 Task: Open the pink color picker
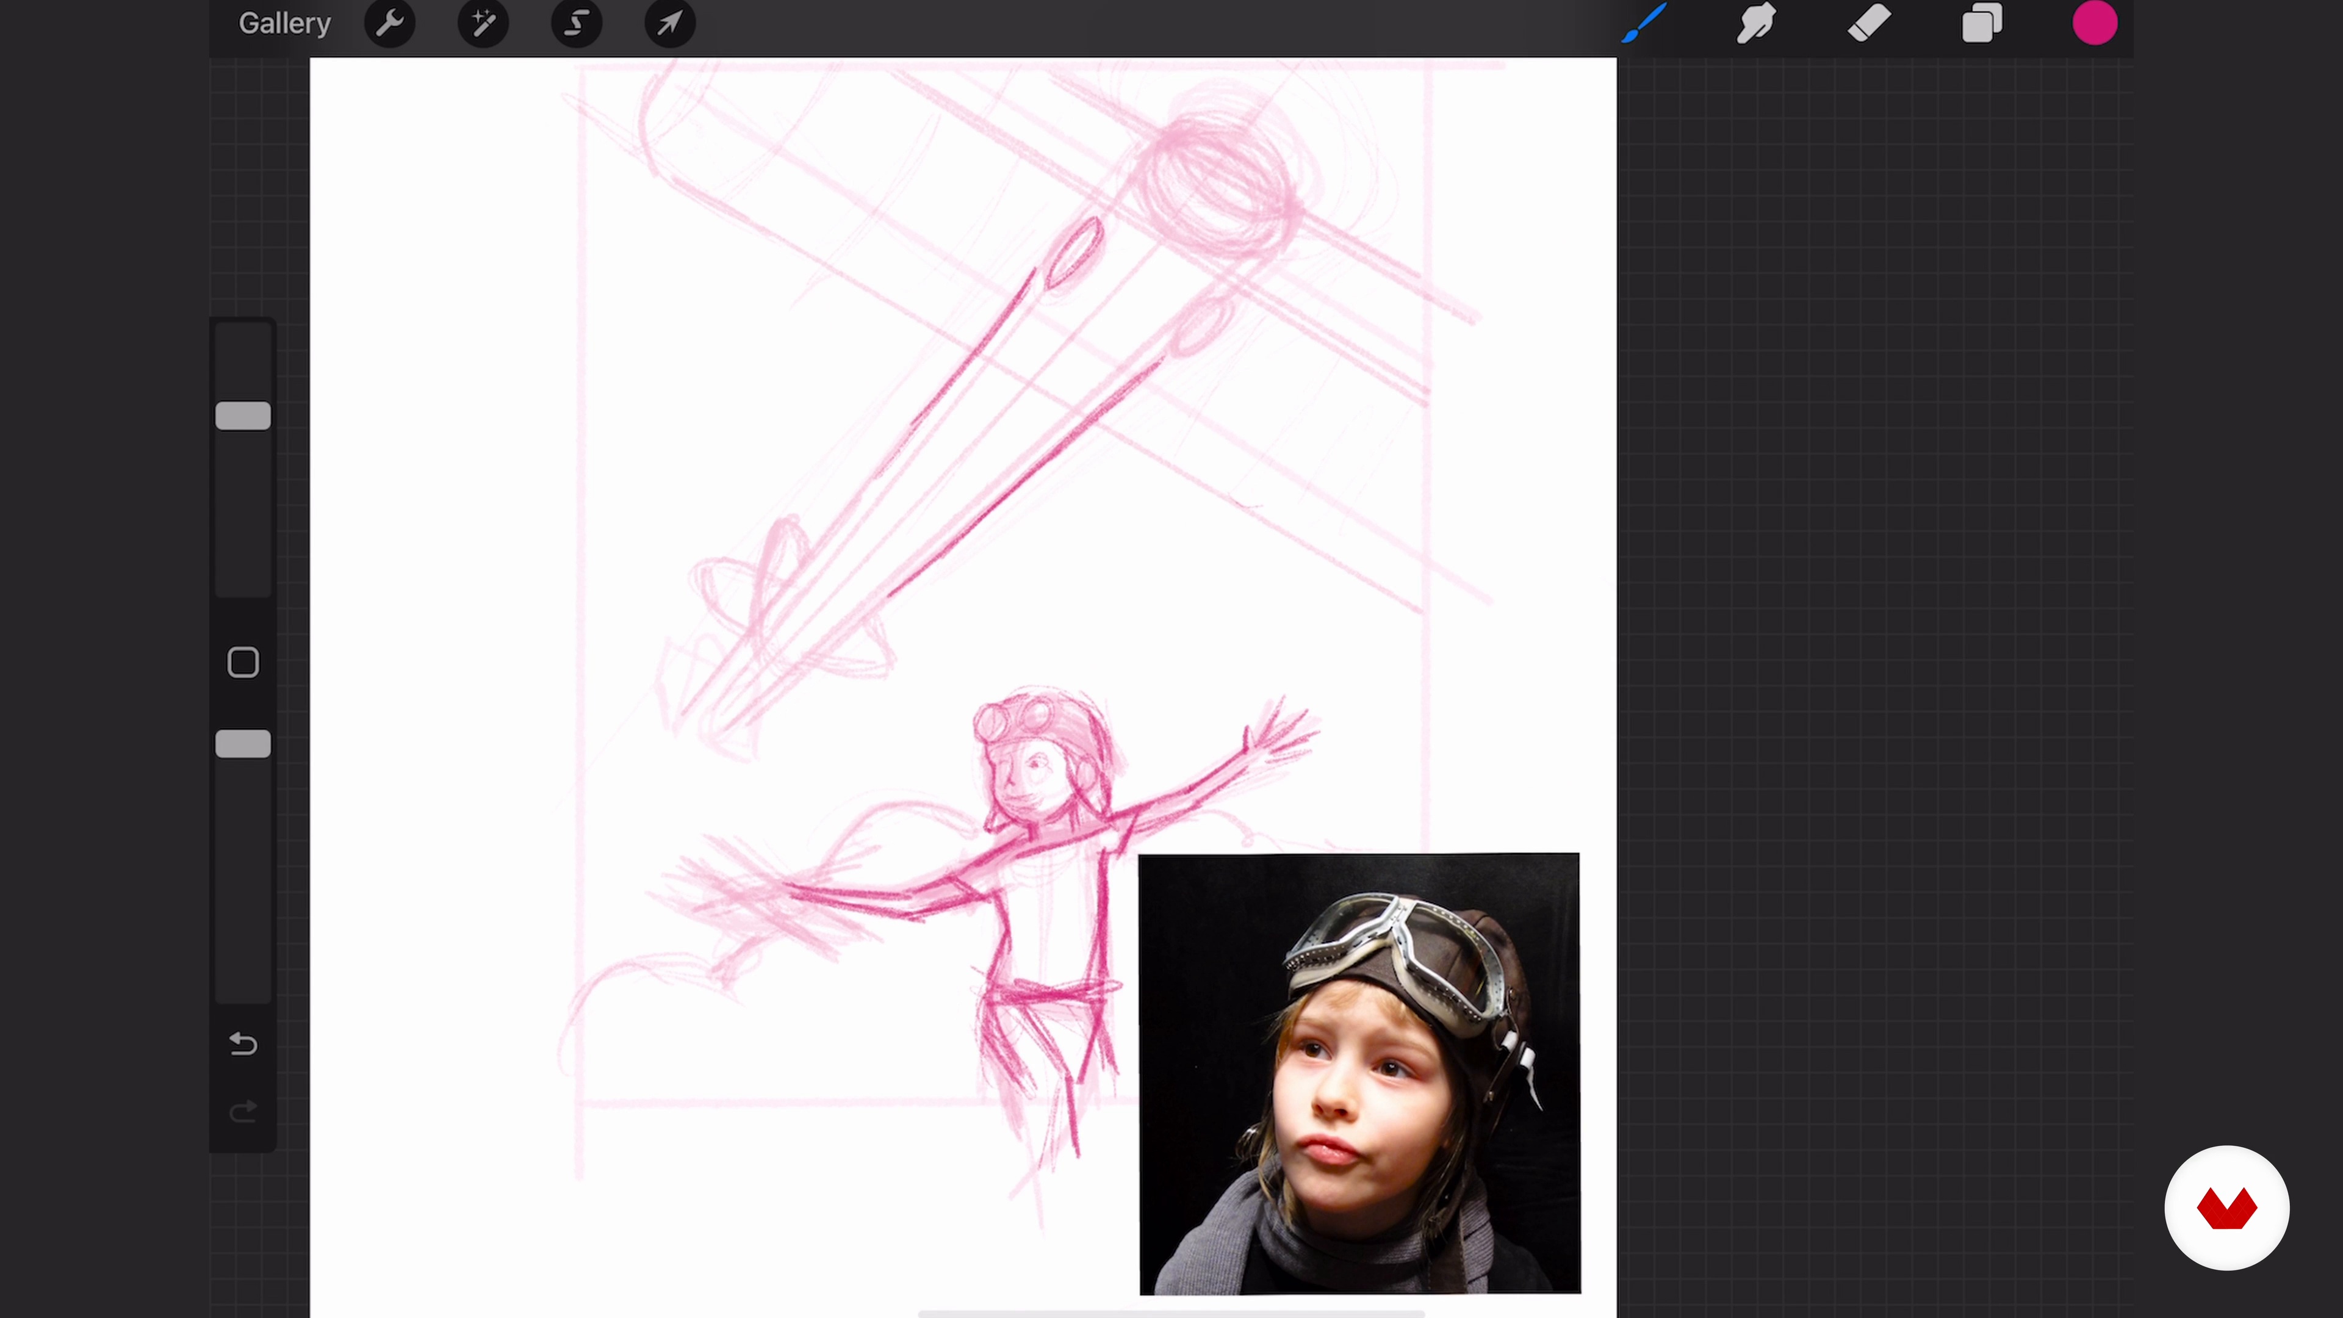(2095, 23)
